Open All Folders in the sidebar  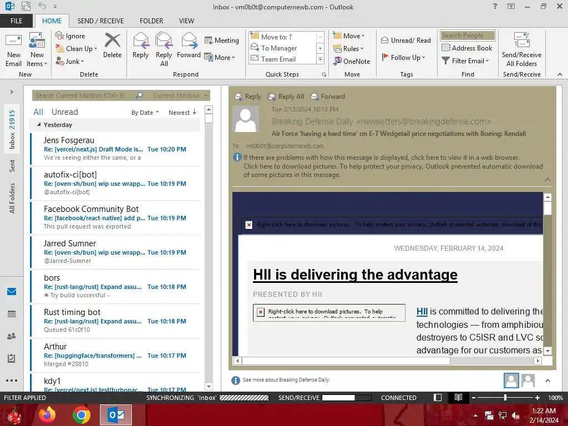pyautogui.click(x=12, y=198)
